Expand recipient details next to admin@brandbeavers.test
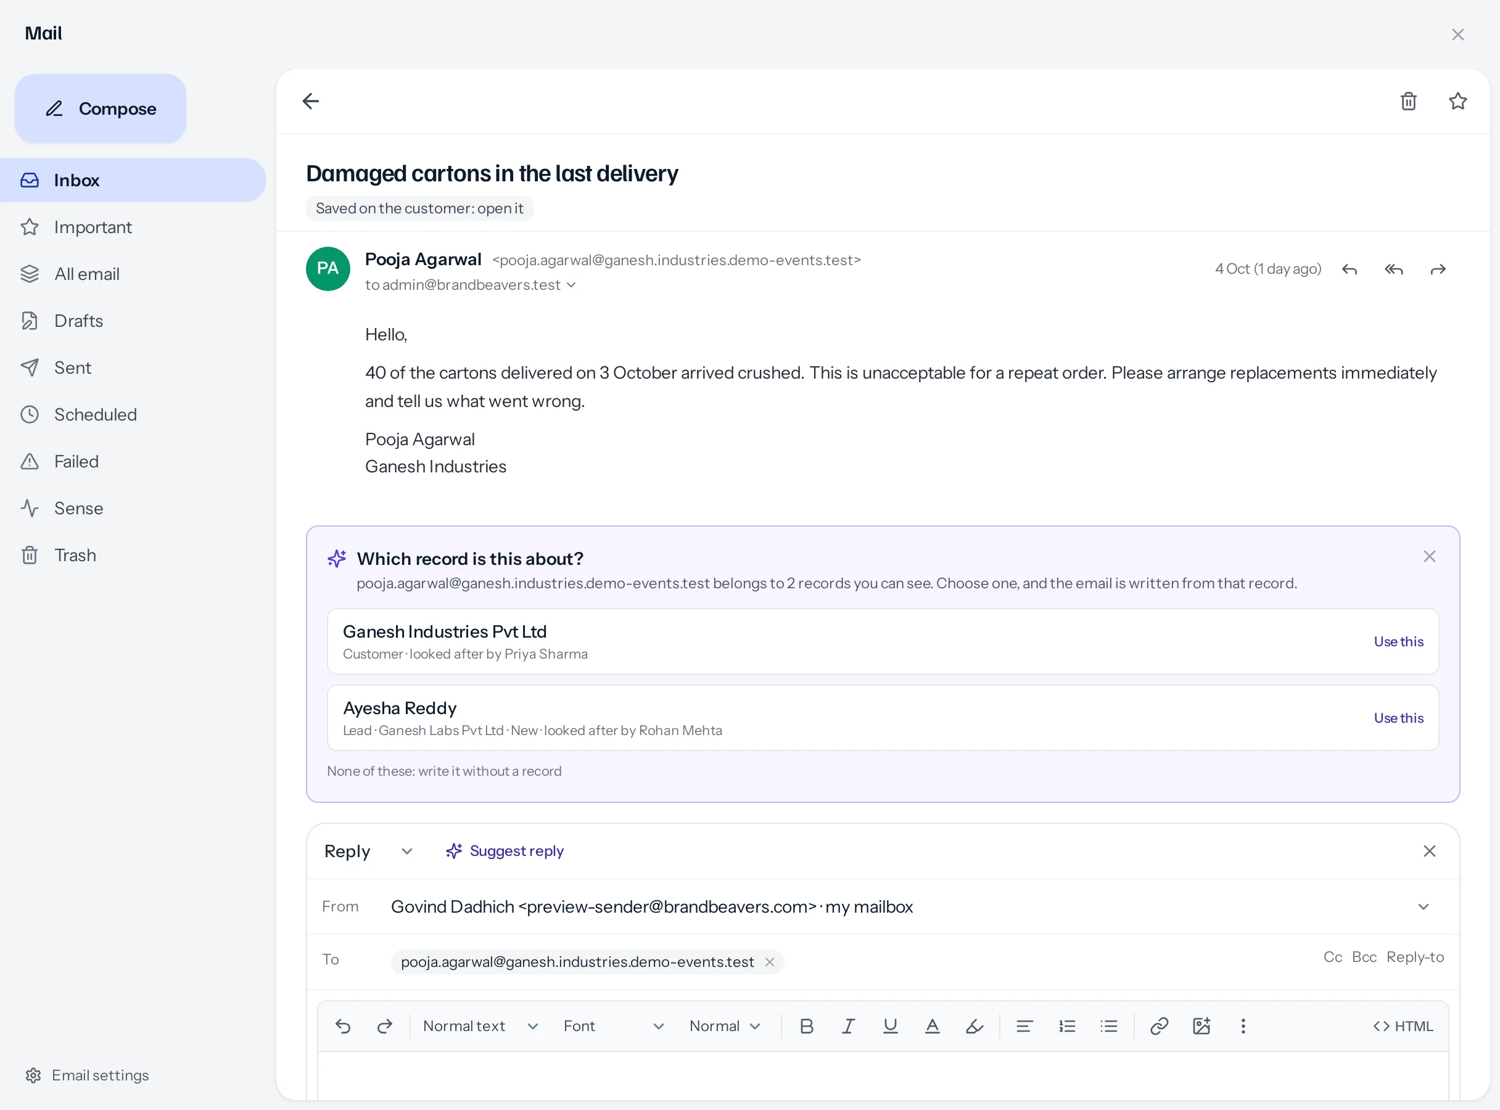Screen dimensions: 1500x1110 [x=571, y=285]
